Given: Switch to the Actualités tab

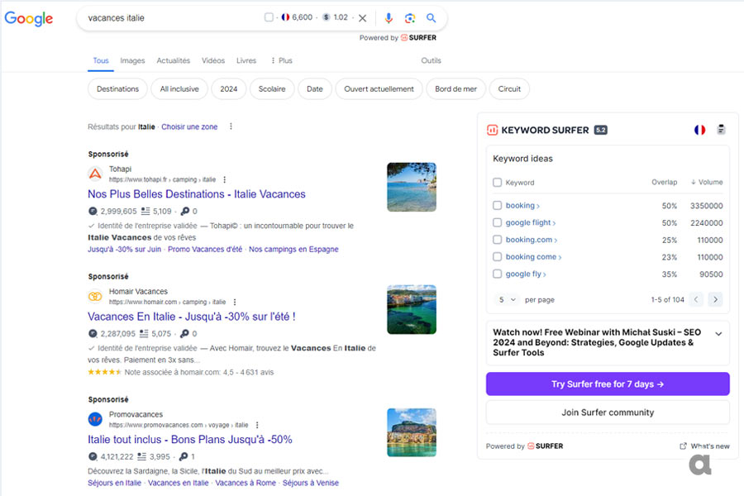Looking at the screenshot, I should point(174,60).
